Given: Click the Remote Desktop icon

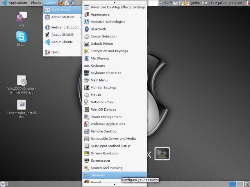Looking at the screenshot, I should pyautogui.click(x=87, y=132).
